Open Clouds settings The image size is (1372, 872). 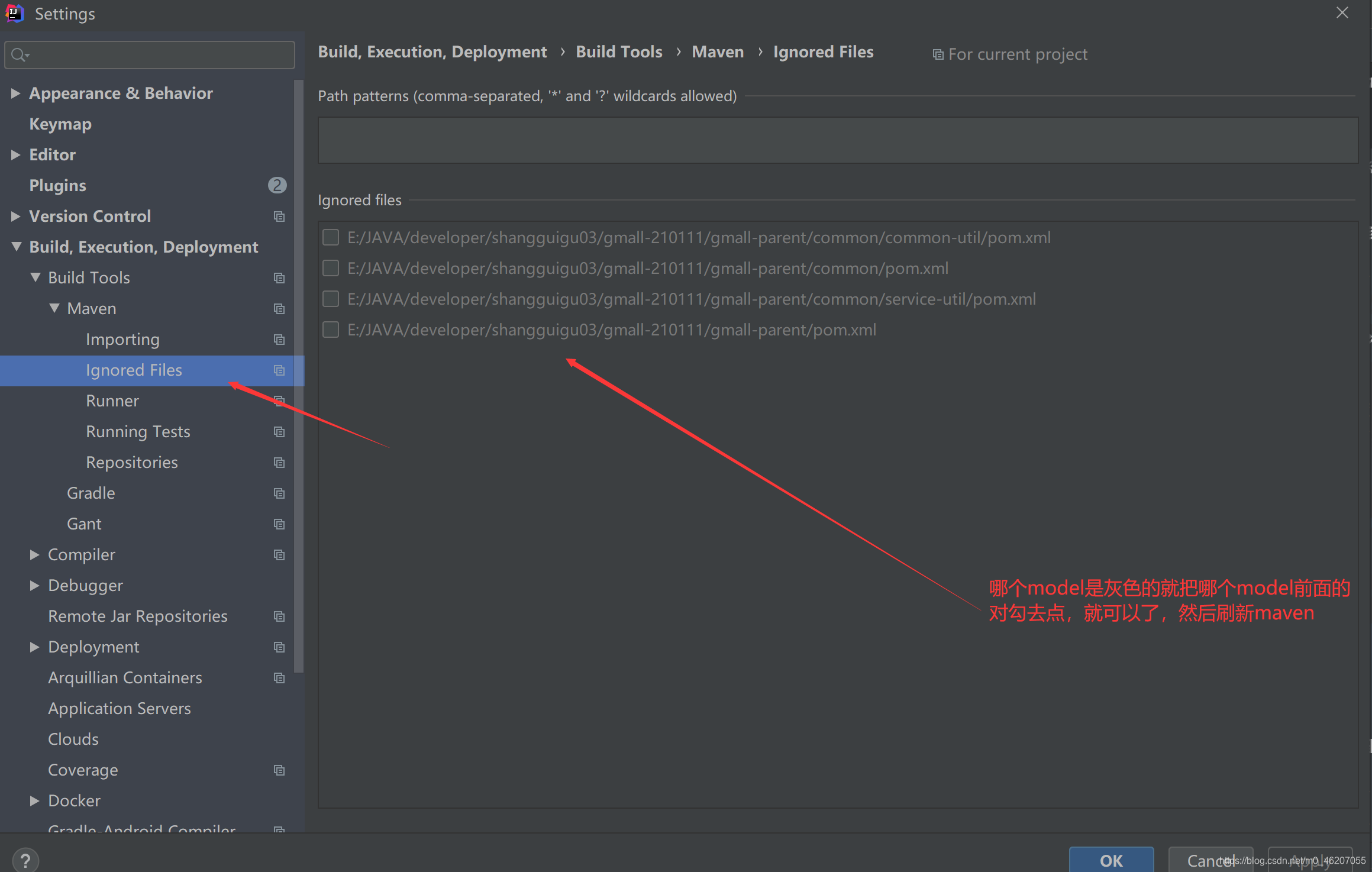[73, 739]
